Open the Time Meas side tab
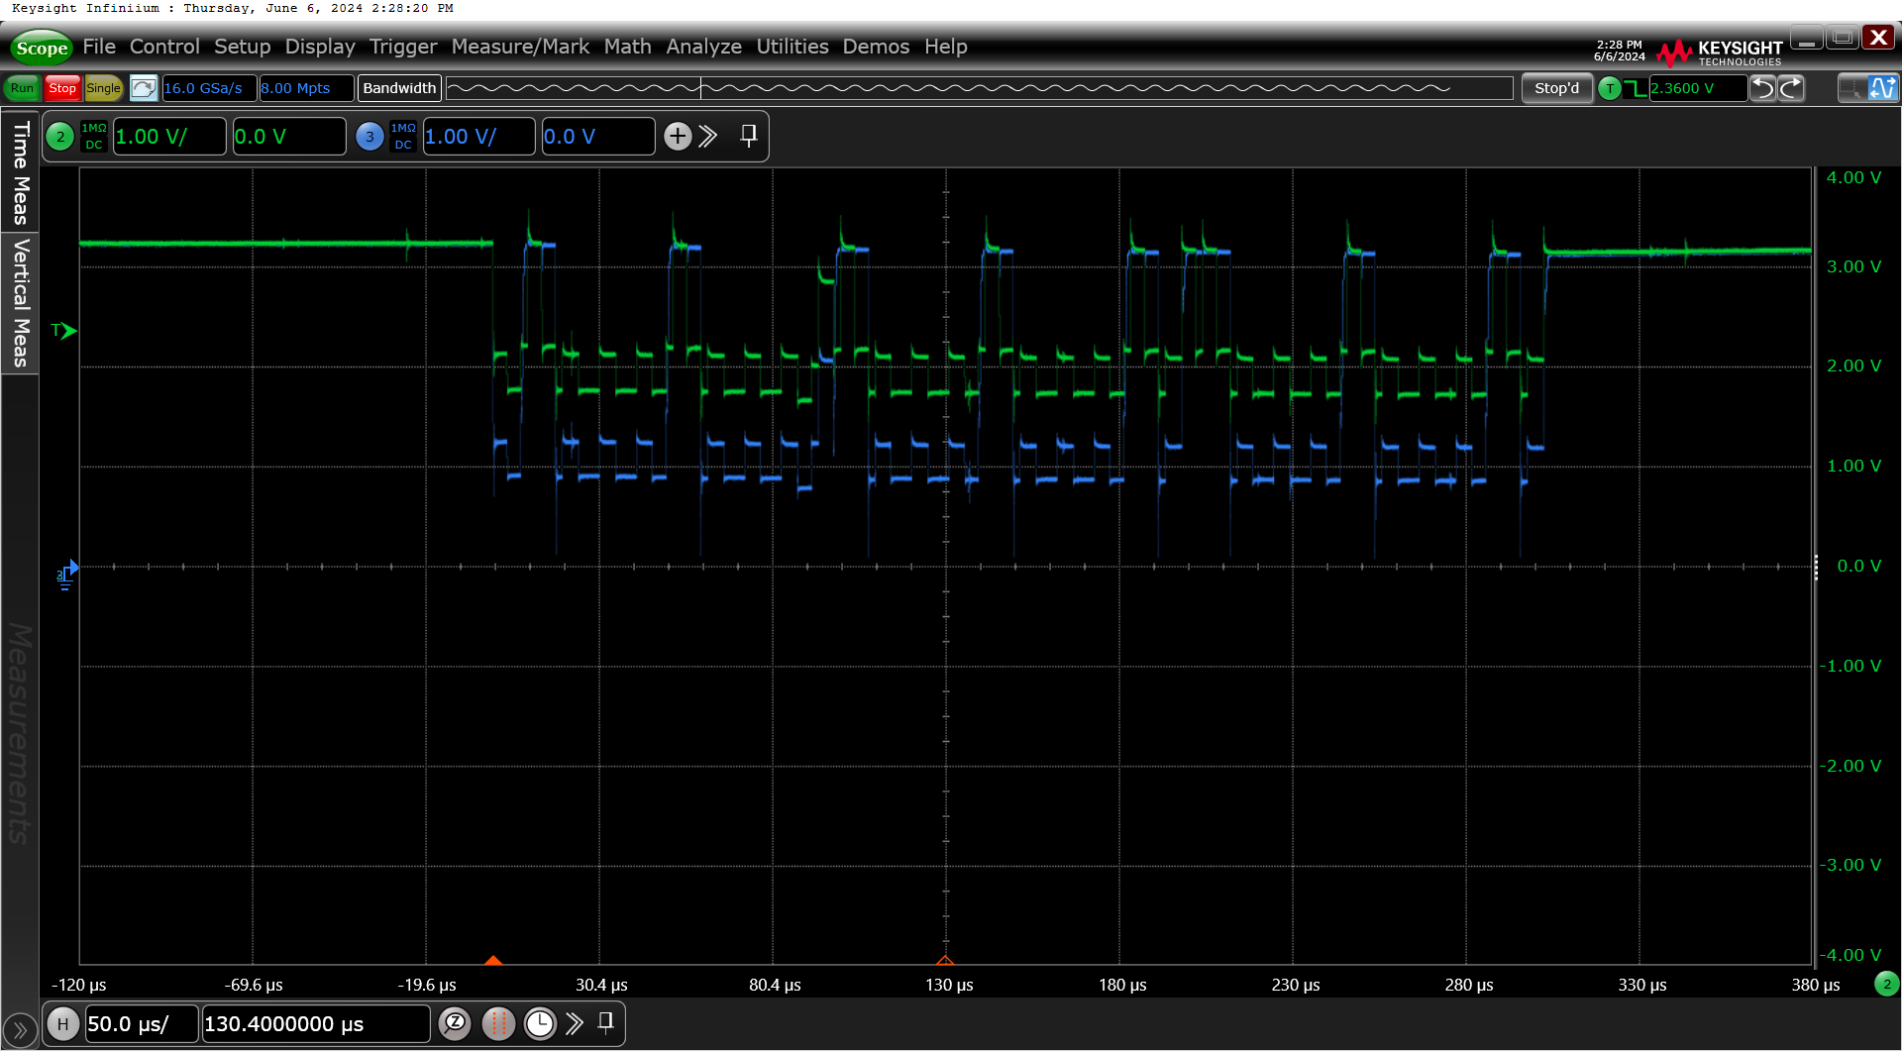This screenshot has width=1902, height=1051. pos(20,172)
